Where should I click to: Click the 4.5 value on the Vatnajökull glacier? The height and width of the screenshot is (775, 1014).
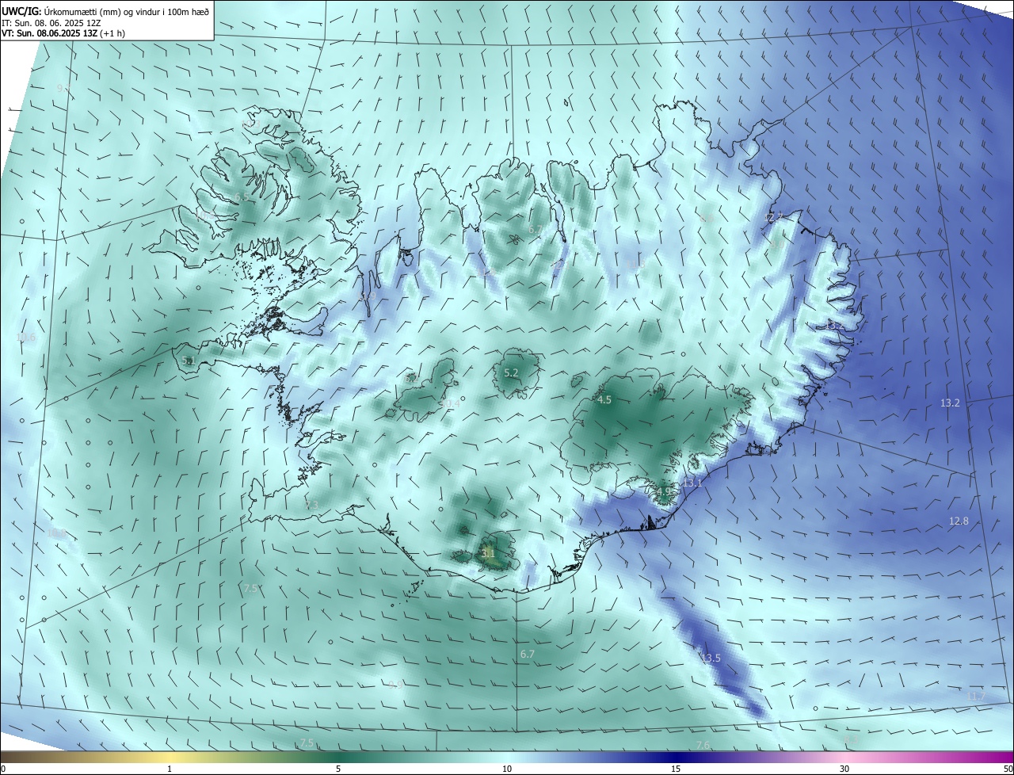(x=604, y=400)
